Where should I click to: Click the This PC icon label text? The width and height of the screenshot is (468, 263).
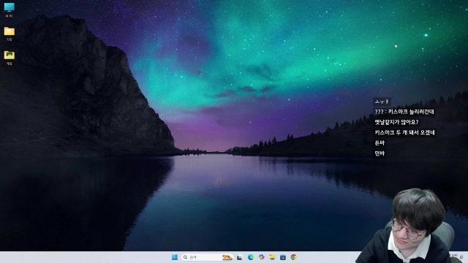[10, 16]
